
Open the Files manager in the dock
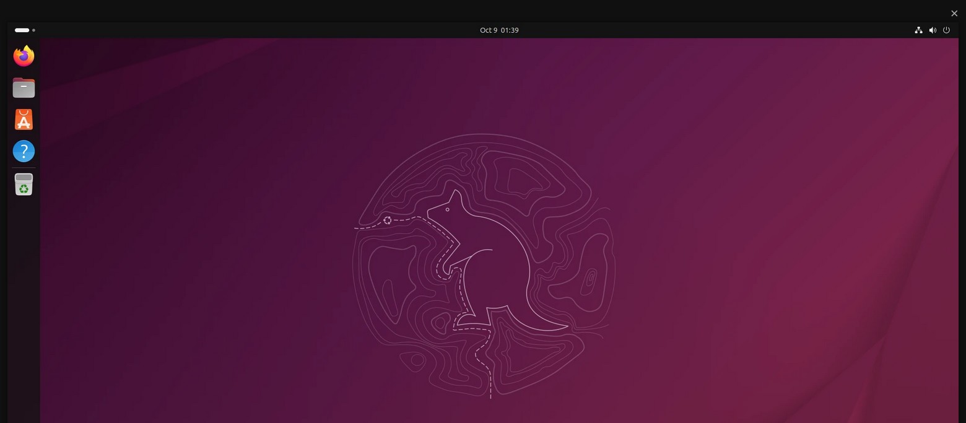[x=24, y=88]
